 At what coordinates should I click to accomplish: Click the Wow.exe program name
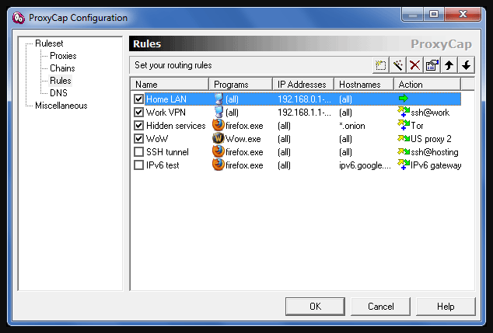coord(243,139)
